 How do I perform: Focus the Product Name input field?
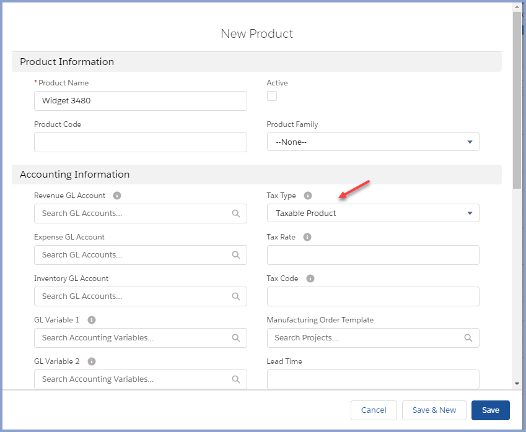[141, 101]
